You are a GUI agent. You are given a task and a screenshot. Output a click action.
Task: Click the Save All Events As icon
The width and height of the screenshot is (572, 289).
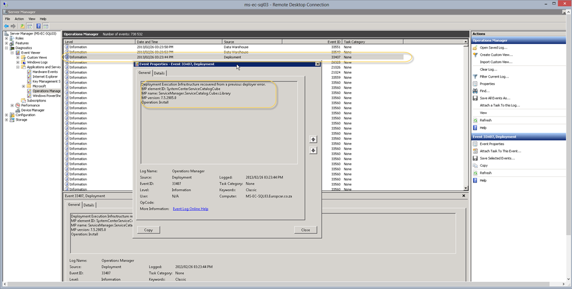(x=475, y=98)
